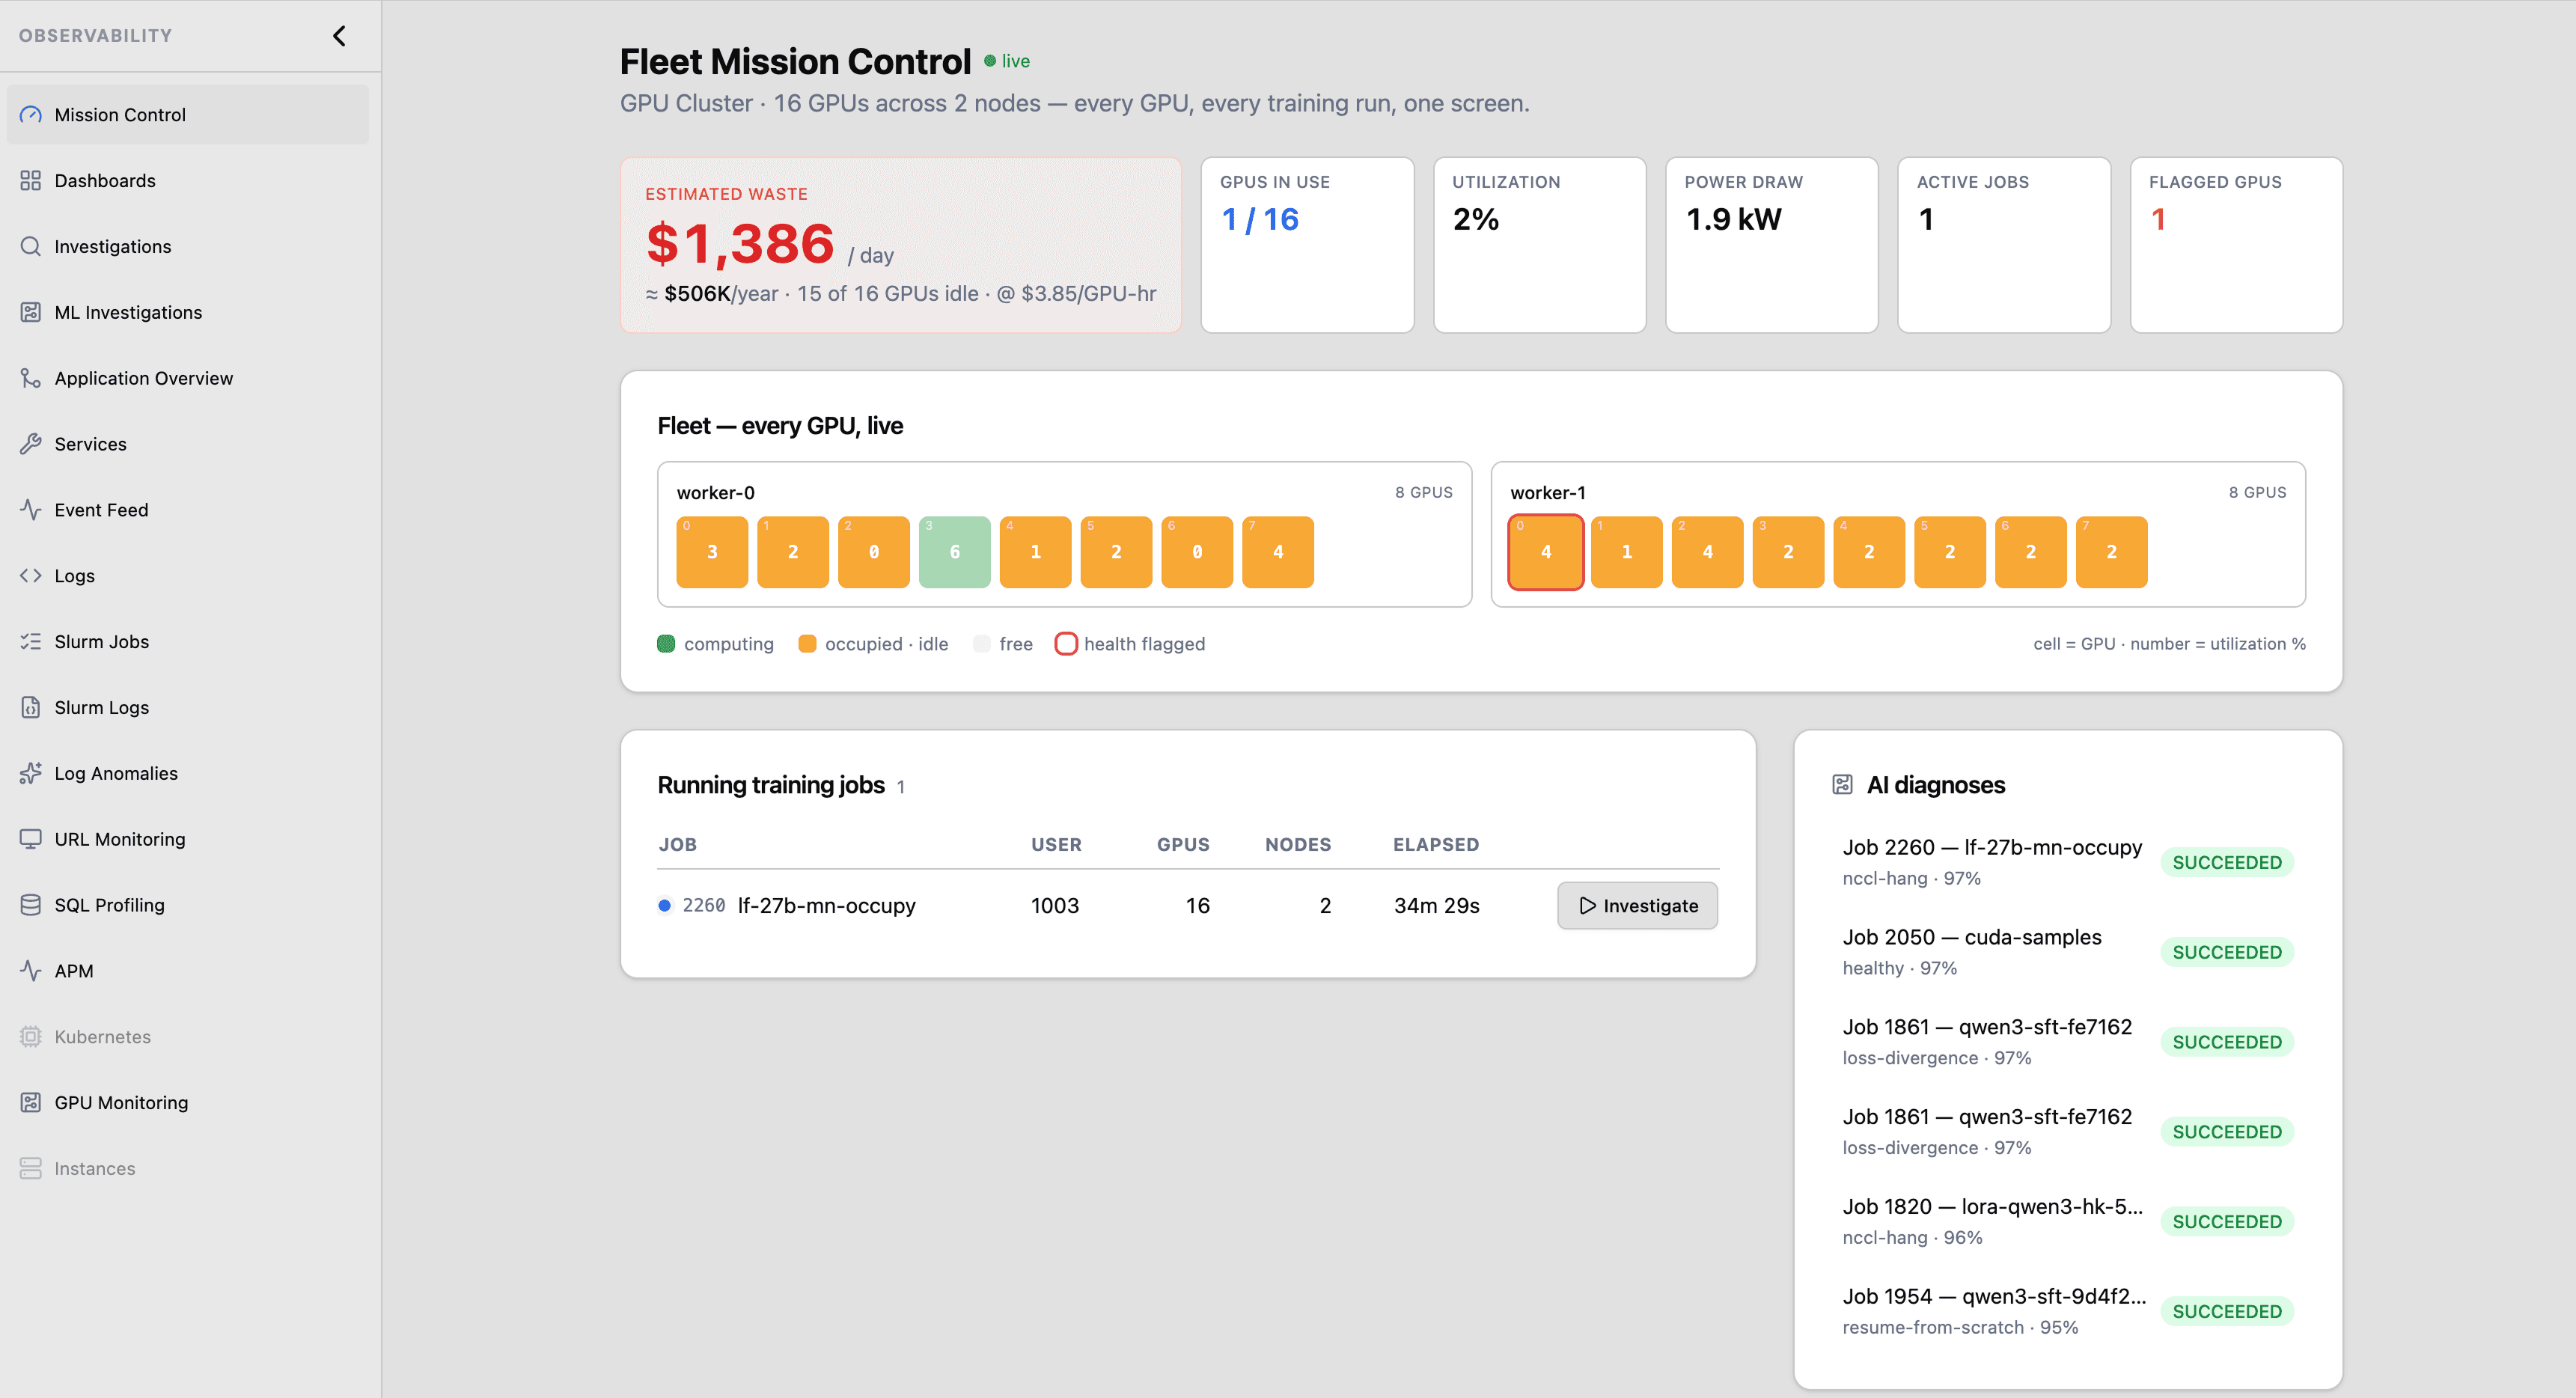Go to ML Investigations

click(x=188, y=312)
